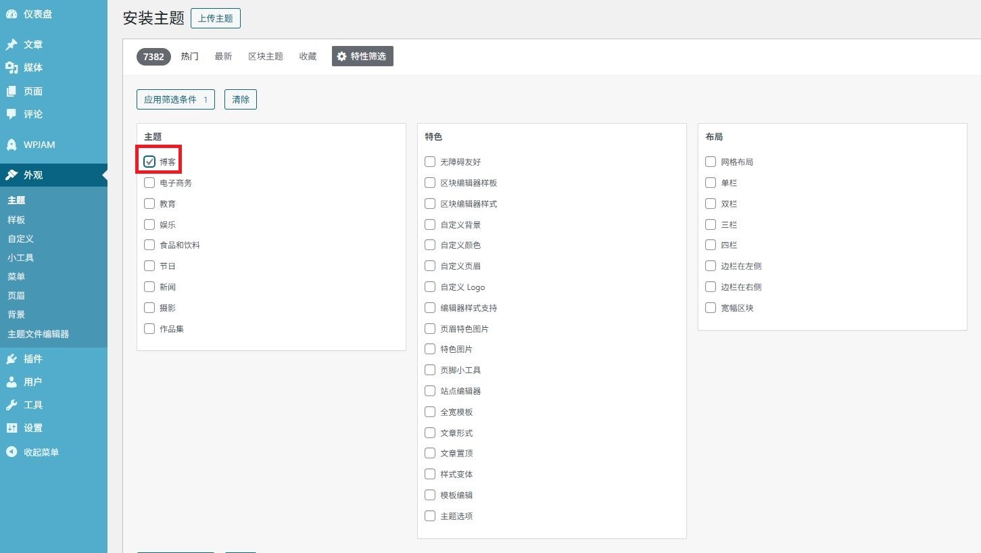
Task: Select the 食品和饮料 checkbox
Action: point(149,245)
